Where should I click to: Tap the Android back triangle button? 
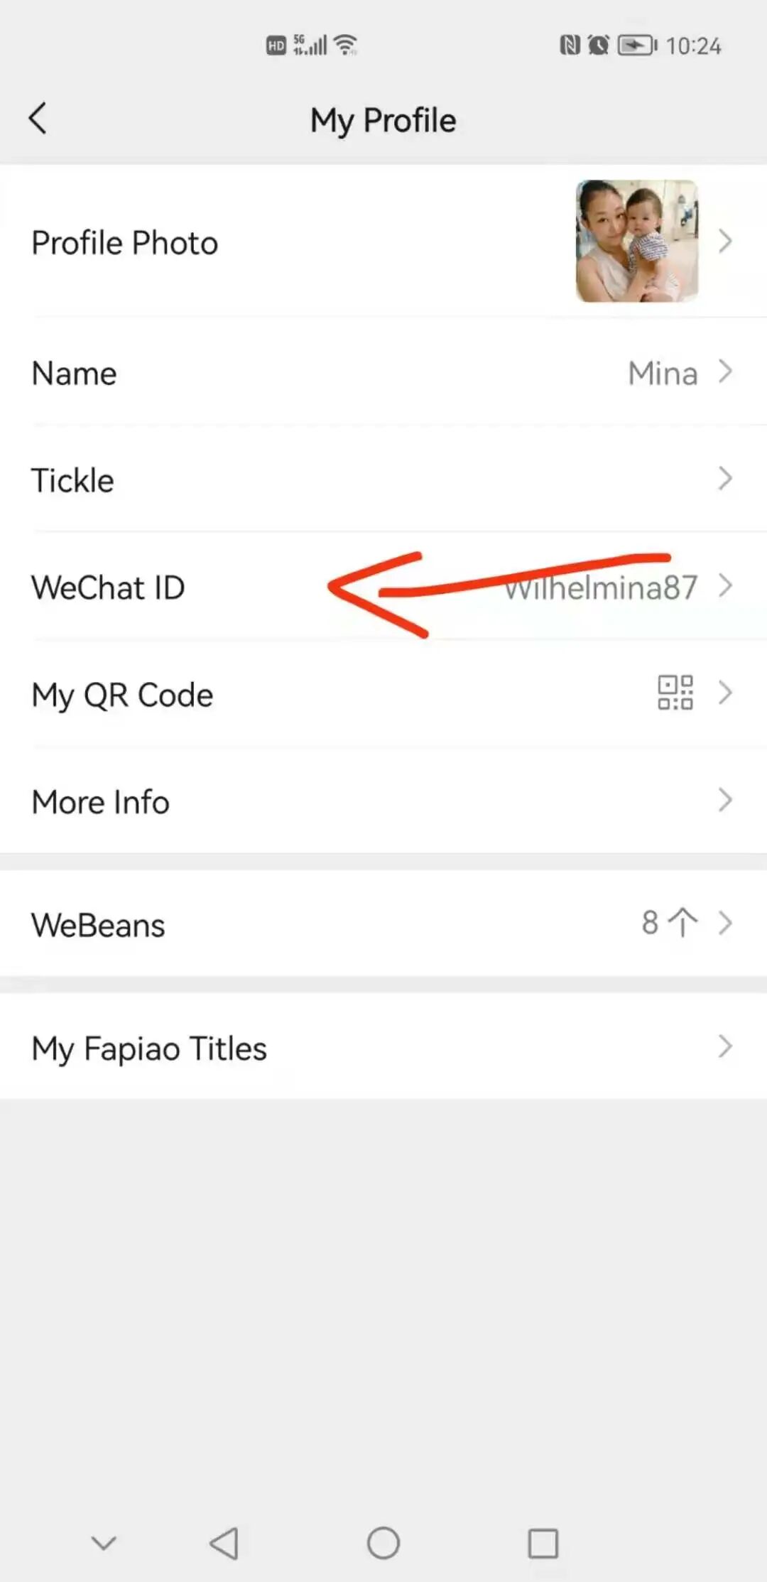tap(224, 1543)
